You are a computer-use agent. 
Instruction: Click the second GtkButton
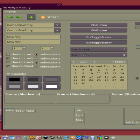pyautogui.click(x=99, y=30)
